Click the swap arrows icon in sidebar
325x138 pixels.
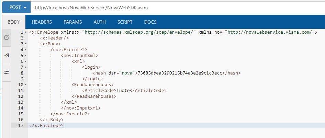(7, 72)
